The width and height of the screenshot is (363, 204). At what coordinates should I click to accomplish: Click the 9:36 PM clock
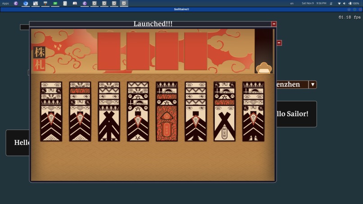tap(321, 3)
